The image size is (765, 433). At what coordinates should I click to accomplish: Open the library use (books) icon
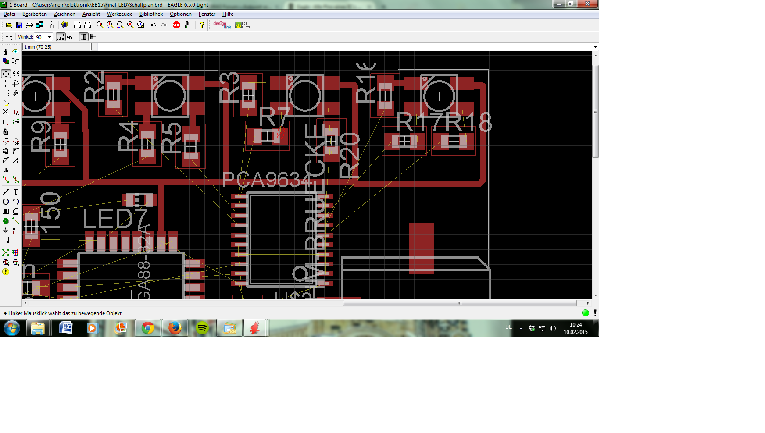click(65, 25)
